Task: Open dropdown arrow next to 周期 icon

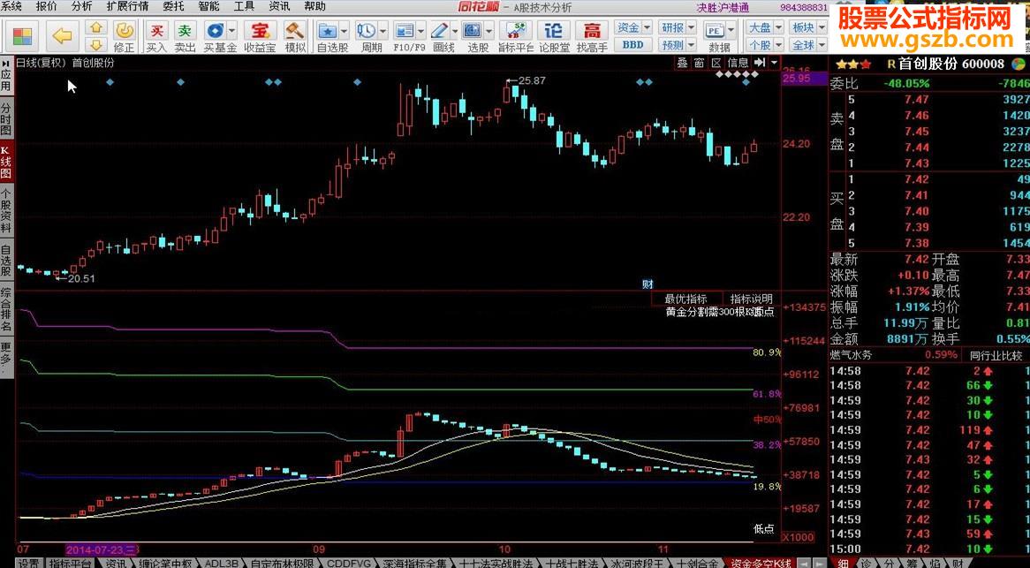Action: tap(382, 29)
